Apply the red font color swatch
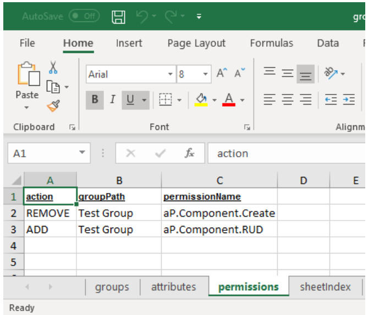Viewport: 368px width, 315px height. click(x=229, y=100)
